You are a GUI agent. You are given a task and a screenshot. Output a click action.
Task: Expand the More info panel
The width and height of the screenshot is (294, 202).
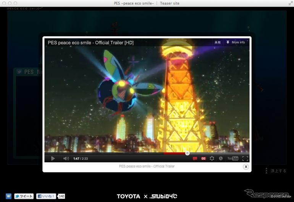[236, 42]
